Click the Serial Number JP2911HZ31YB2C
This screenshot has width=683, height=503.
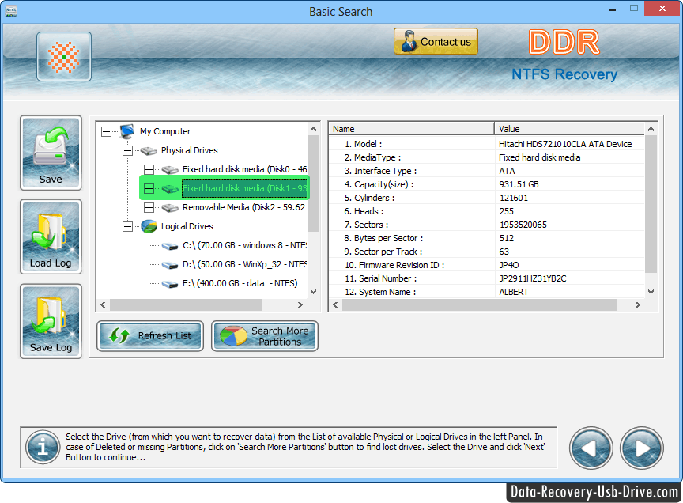tap(533, 278)
